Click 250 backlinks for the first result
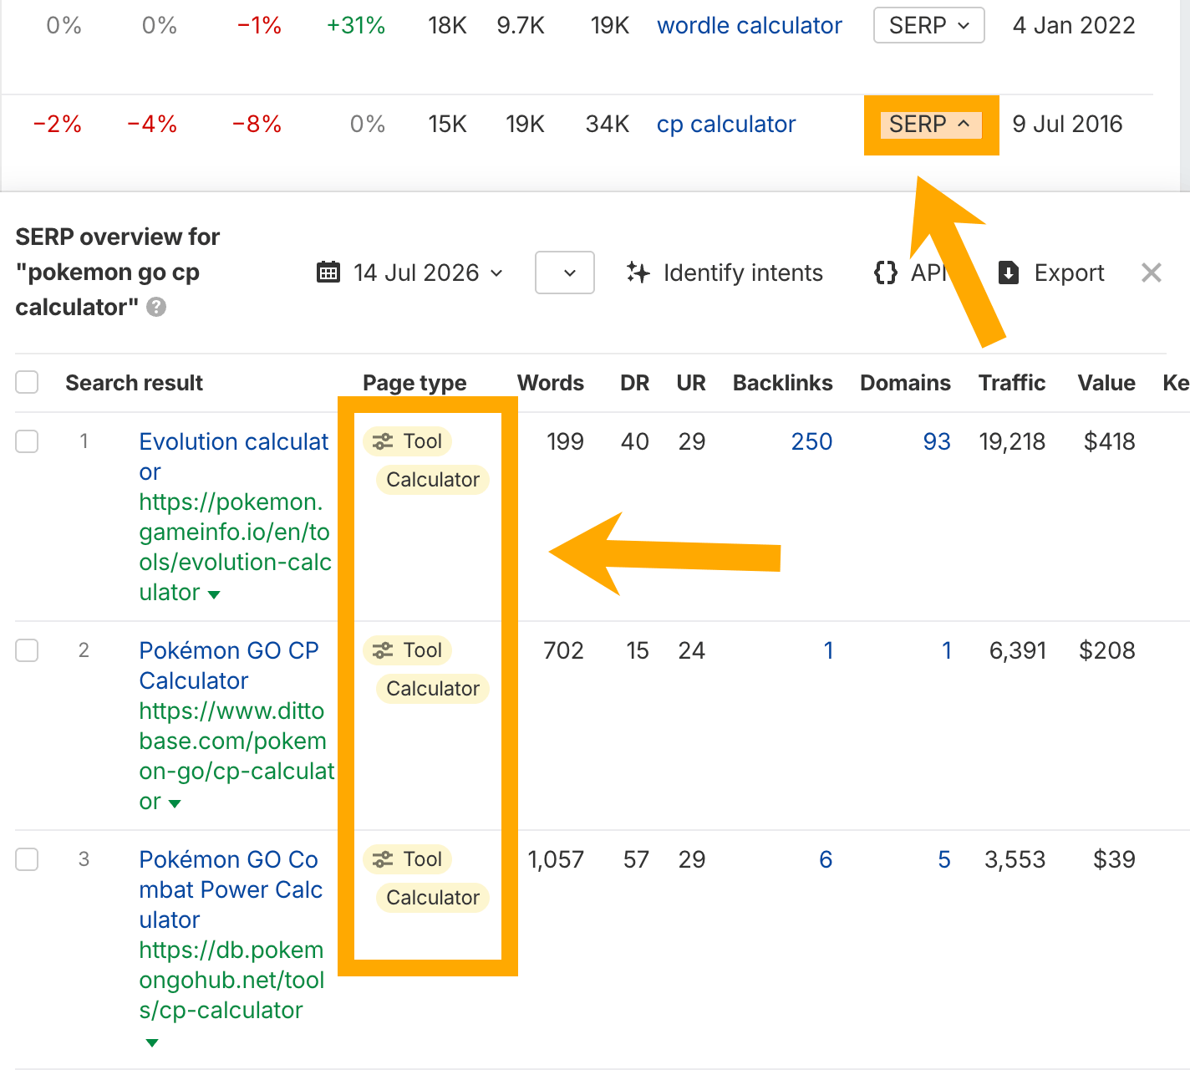The height and width of the screenshot is (1075, 1190). [x=811, y=441]
